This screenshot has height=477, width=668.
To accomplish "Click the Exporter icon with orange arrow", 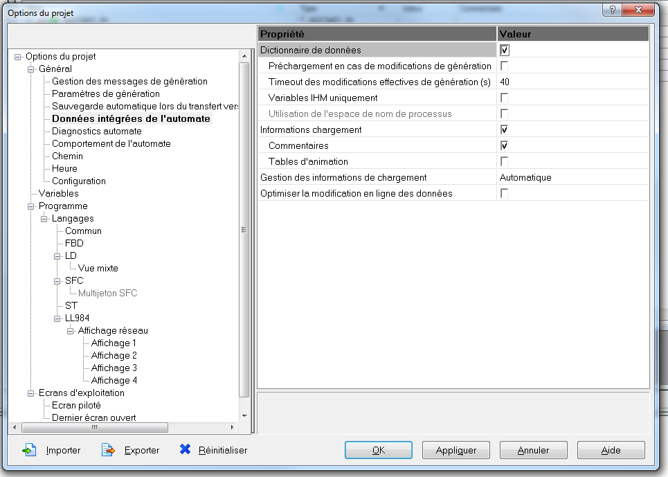I will point(107,450).
